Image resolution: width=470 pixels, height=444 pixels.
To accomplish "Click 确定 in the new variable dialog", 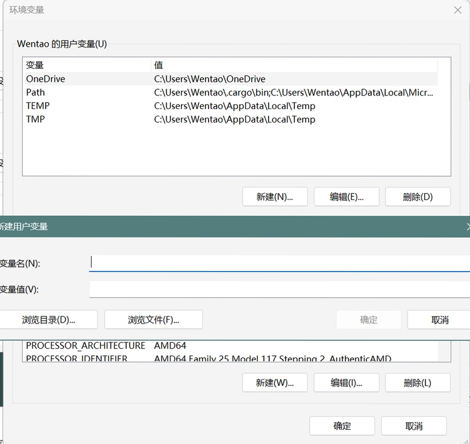I will (369, 320).
